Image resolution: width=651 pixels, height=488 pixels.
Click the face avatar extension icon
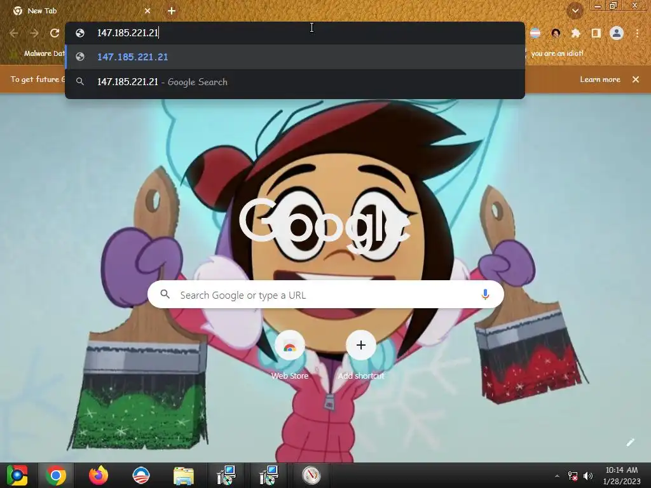556,33
